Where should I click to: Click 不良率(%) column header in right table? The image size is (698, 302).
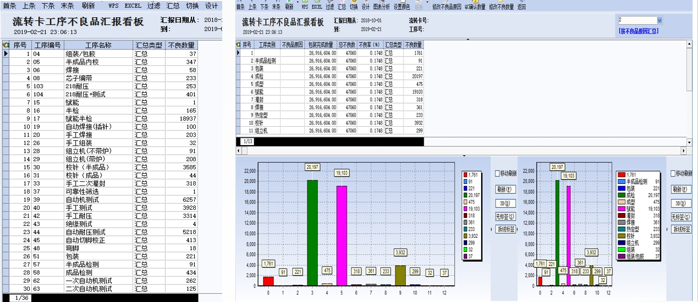point(369,45)
